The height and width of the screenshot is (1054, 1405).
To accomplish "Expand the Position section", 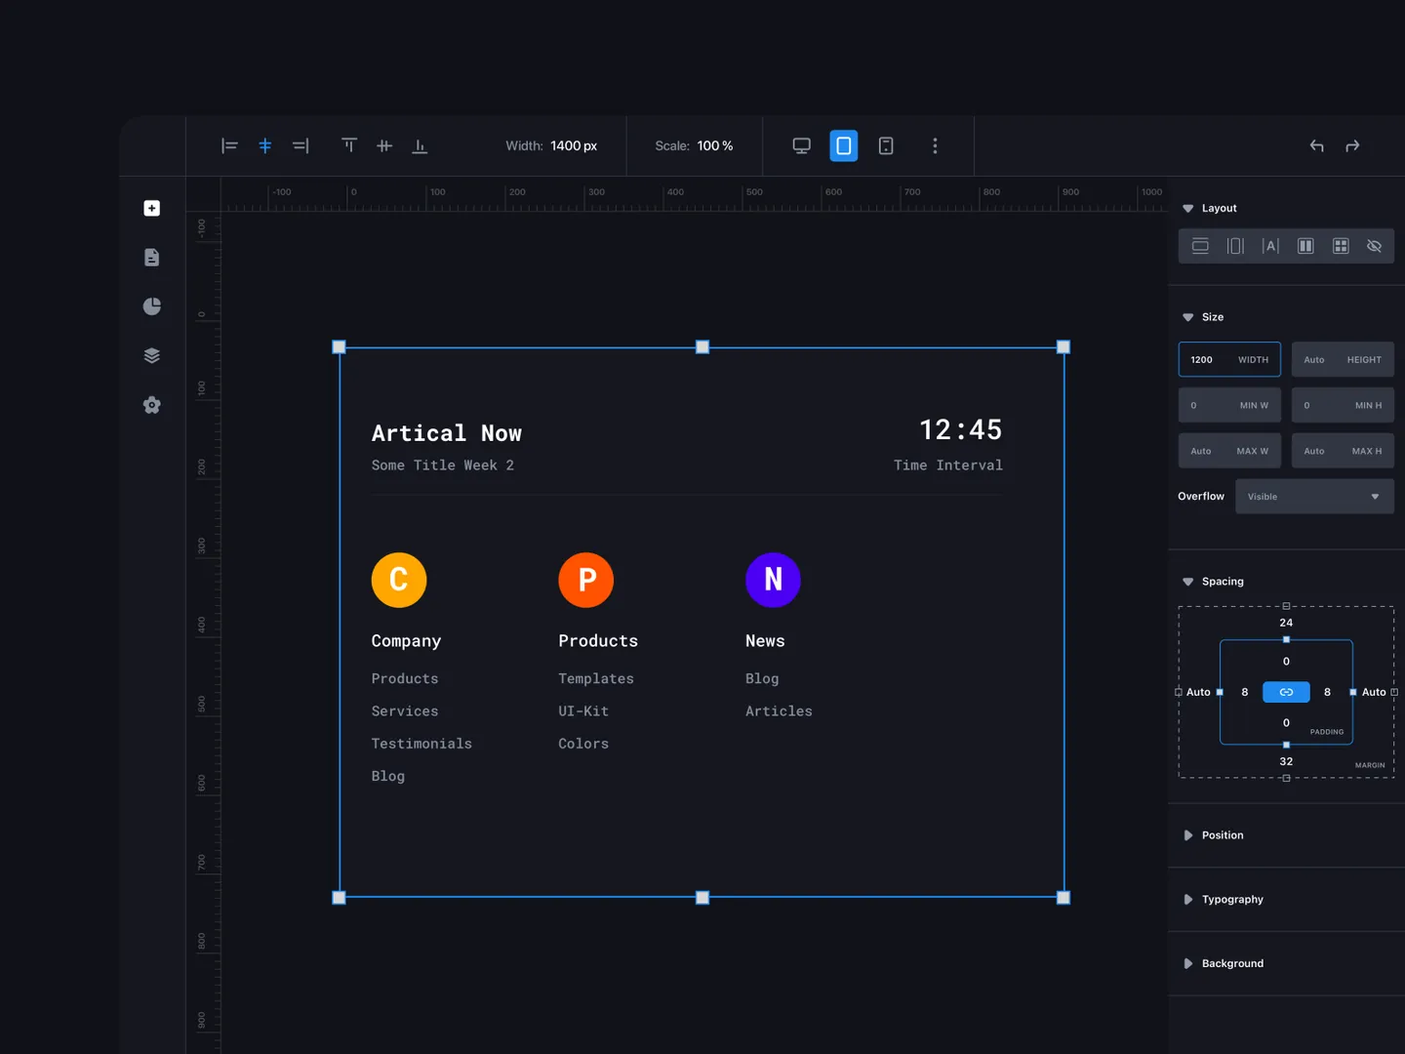I will (x=1222, y=835).
